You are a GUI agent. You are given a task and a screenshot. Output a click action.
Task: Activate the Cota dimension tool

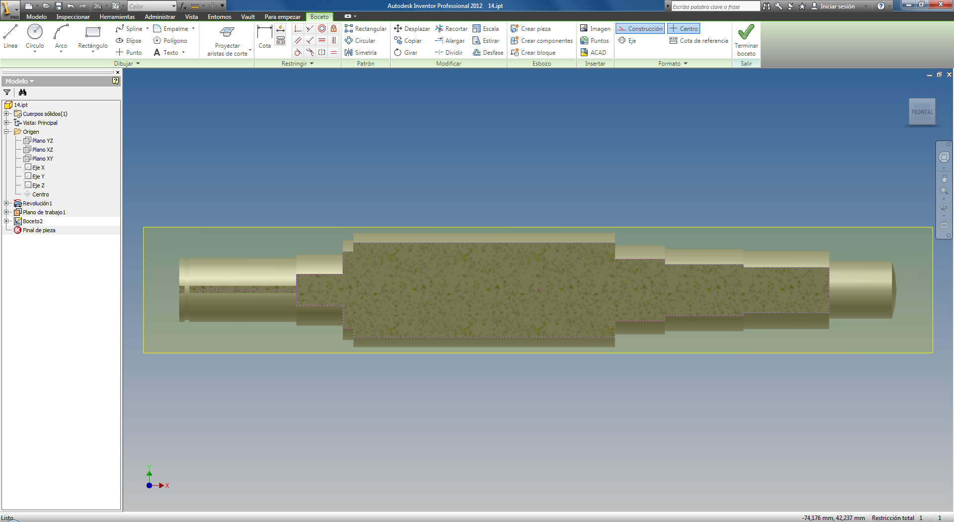[x=265, y=37]
